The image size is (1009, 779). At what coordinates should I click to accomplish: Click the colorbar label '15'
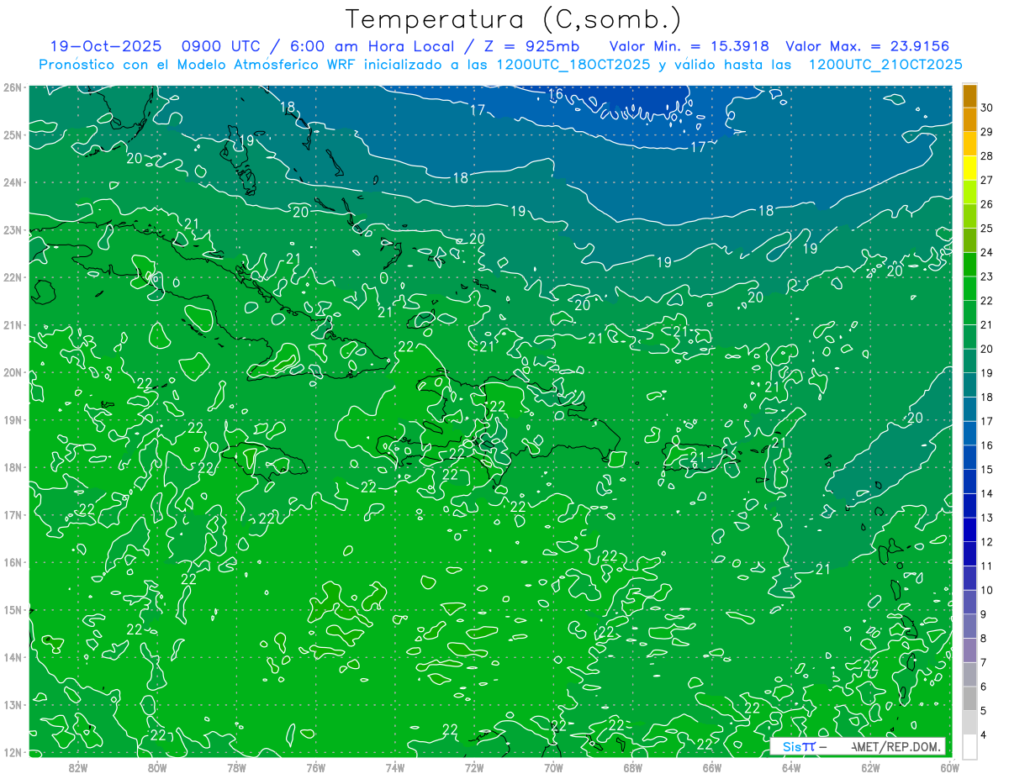click(x=987, y=470)
